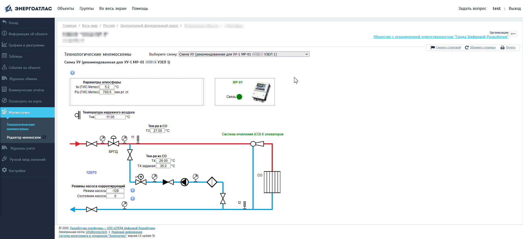Click the Состояние насоса value field
Viewport: 523px width, 239px height.
[x=115, y=196]
